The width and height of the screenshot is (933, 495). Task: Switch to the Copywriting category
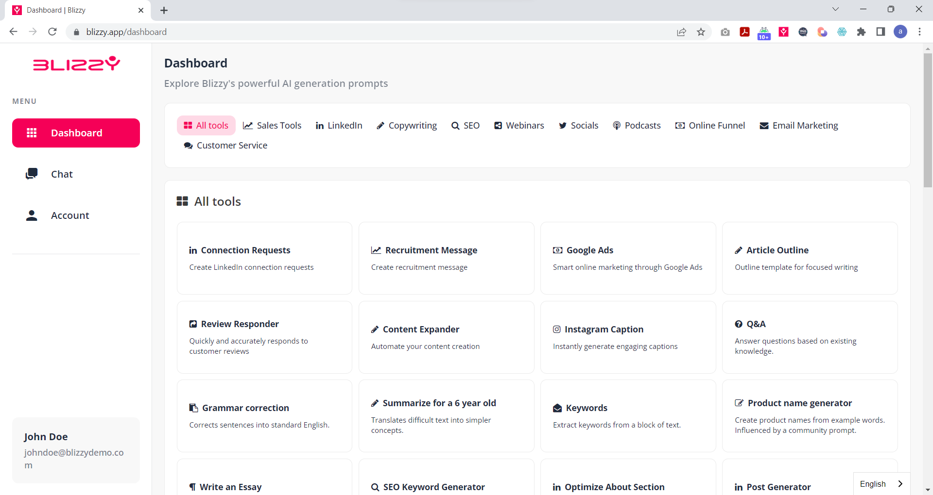tap(407, 126)
